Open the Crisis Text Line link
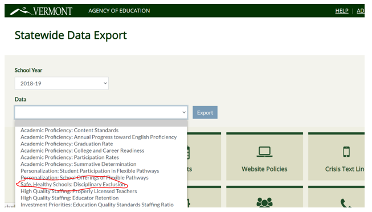Image resolution: width=372 pixels, height=212 pixels. point(345,169)
